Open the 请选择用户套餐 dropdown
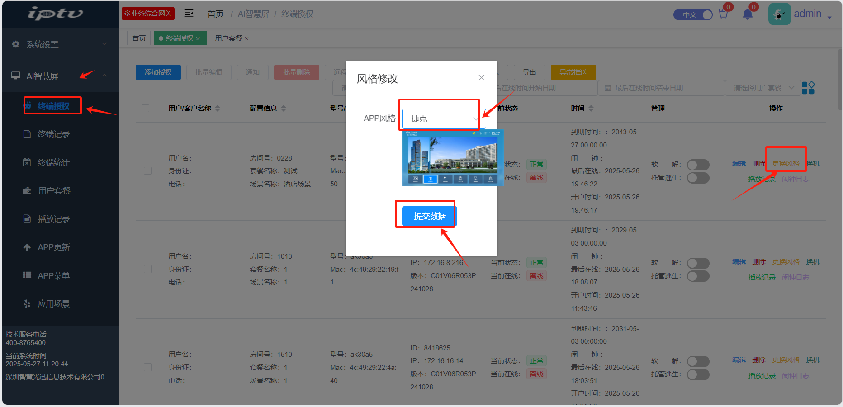Screen dimensions: 843x407 [x=762, y=88]
